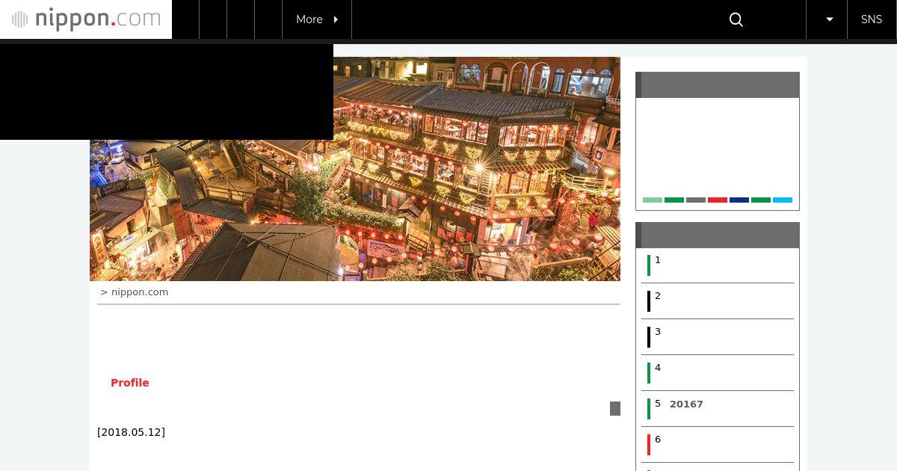
Task: Open the red Profile link
Action: click(130, 383)
